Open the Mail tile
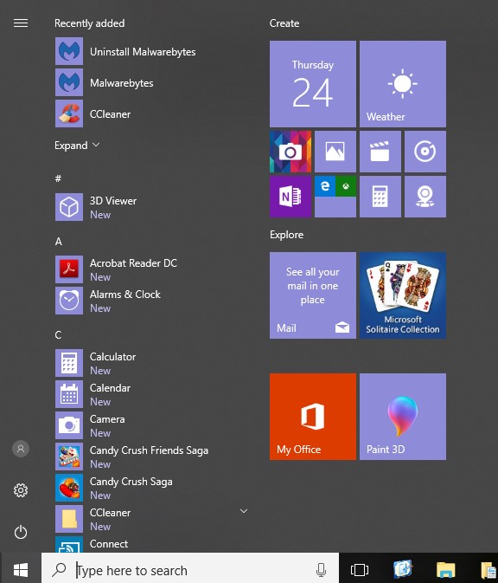 313,295
